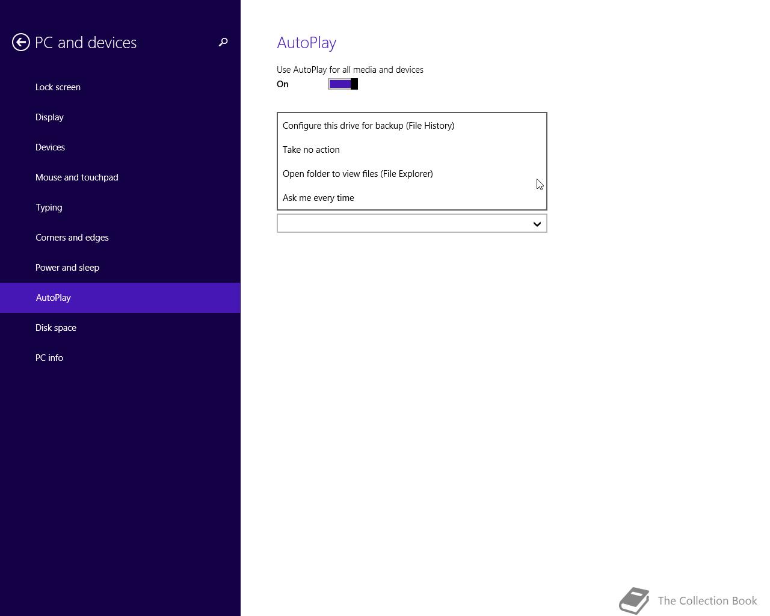Click the PC and devices title
The height and width of the screenshot is (616, 770).
click(x=86, y=43)
